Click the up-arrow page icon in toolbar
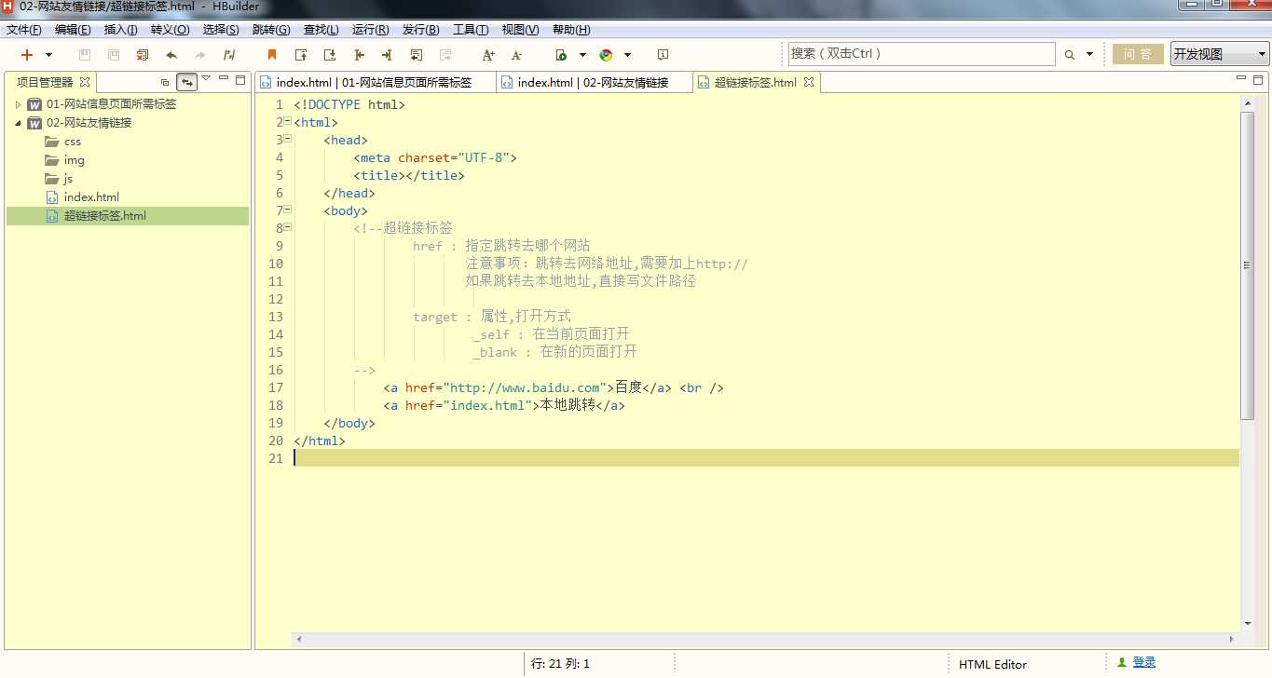1272x678 pixels. [x=301, y=55]
